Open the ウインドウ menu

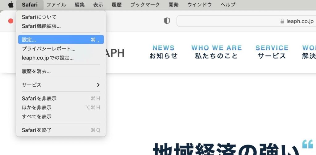pyautogui.click(x=200, y=5)
